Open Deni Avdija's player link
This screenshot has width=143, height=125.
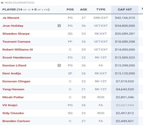12,73
